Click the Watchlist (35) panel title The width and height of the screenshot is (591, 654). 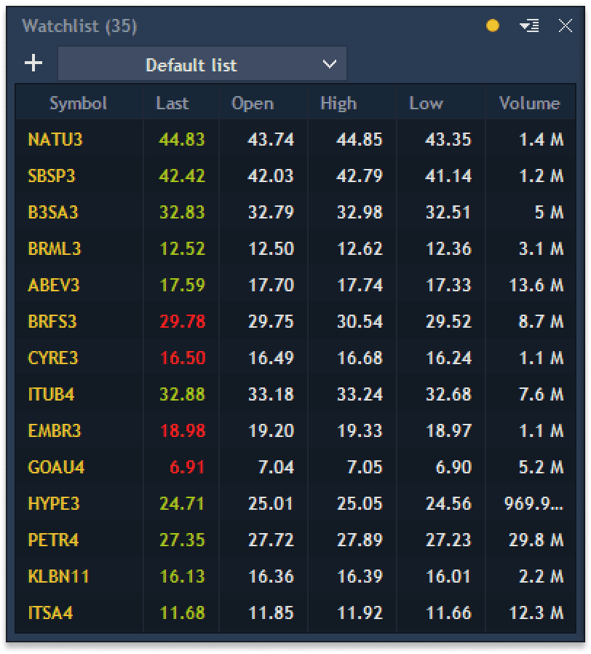(79, 26)
